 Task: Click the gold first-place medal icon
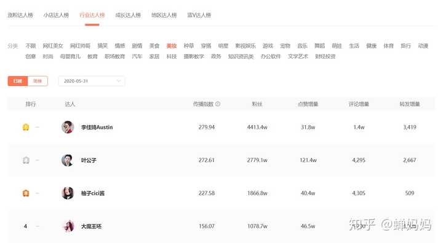[26, 127]
